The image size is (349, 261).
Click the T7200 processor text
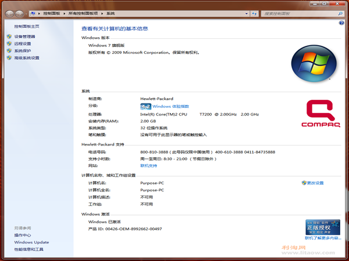[206, 114]
